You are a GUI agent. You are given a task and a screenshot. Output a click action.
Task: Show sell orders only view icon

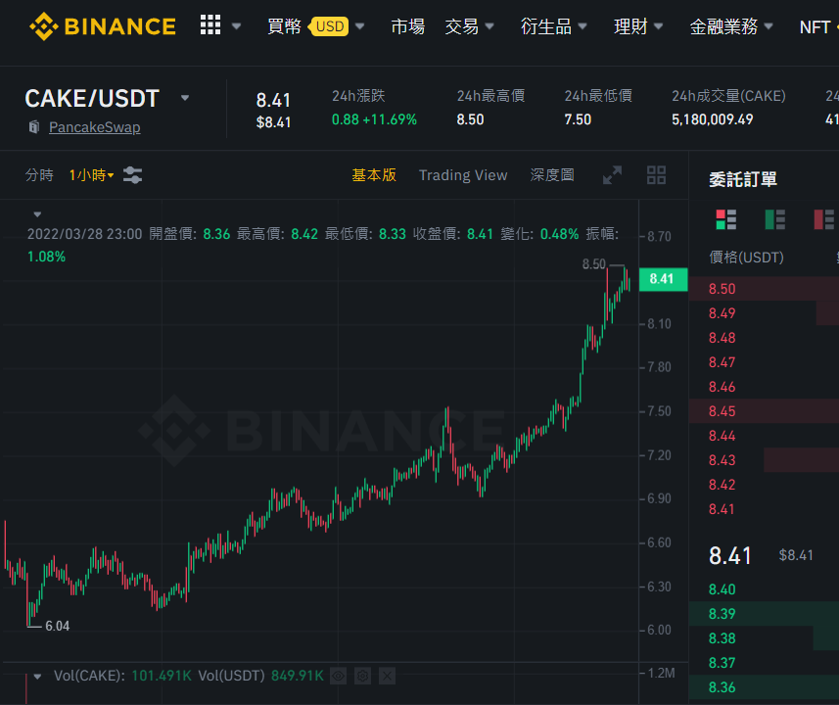(x=824, y=219)
